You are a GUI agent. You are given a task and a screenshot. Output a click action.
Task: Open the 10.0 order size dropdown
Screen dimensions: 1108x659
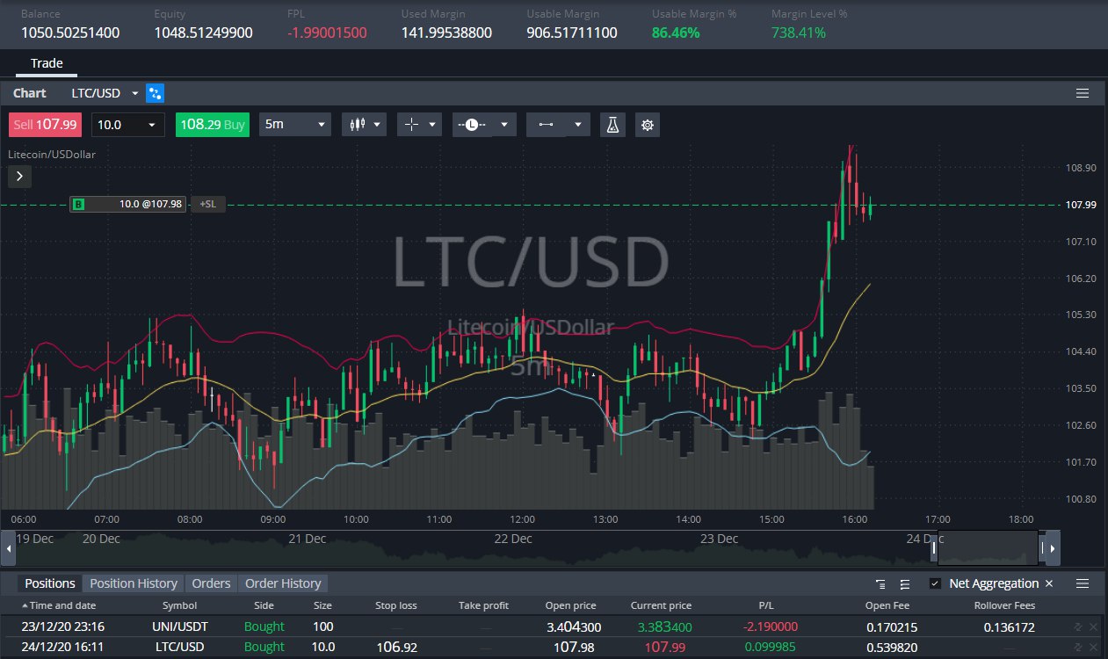click(x=128, y=125)
